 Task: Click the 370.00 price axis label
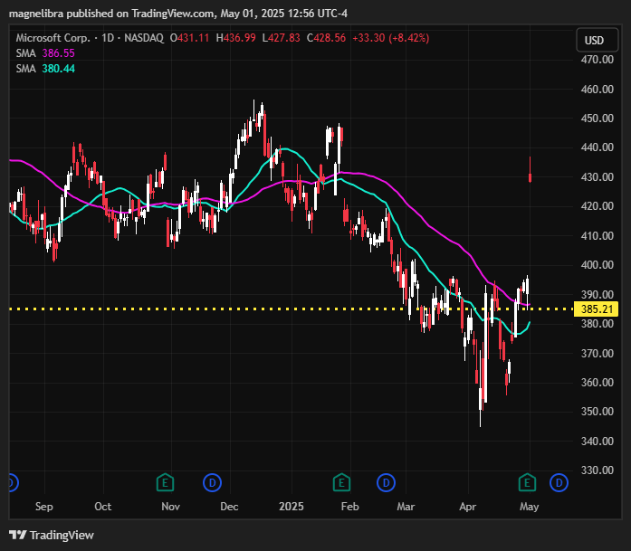pyautogui.click(x=598, y=353)
